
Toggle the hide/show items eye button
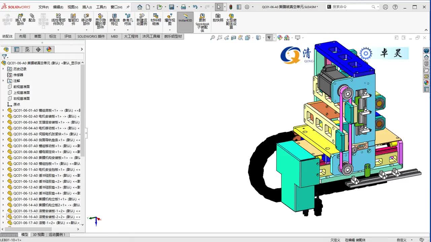coord(269,38)
